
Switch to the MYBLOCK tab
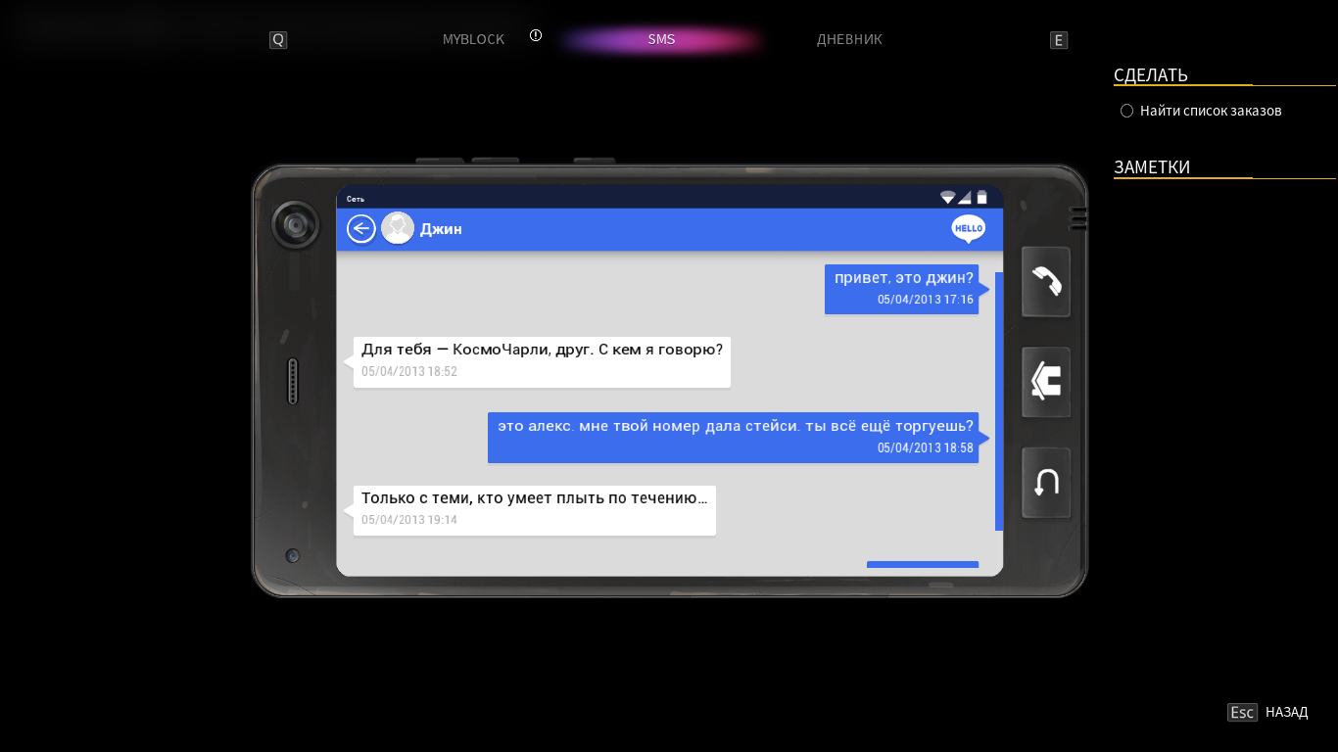(x=473, y=40)
